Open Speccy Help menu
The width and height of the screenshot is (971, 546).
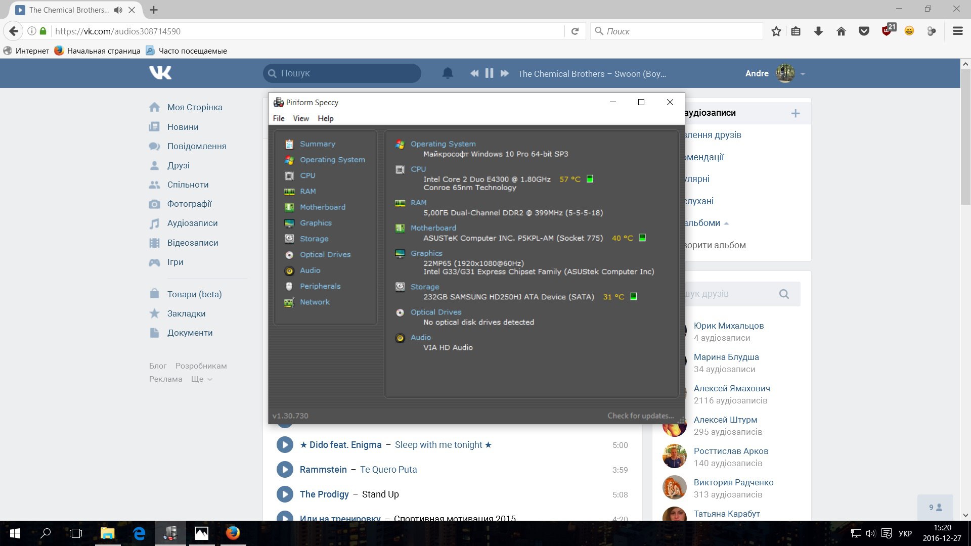pos(326,118)
